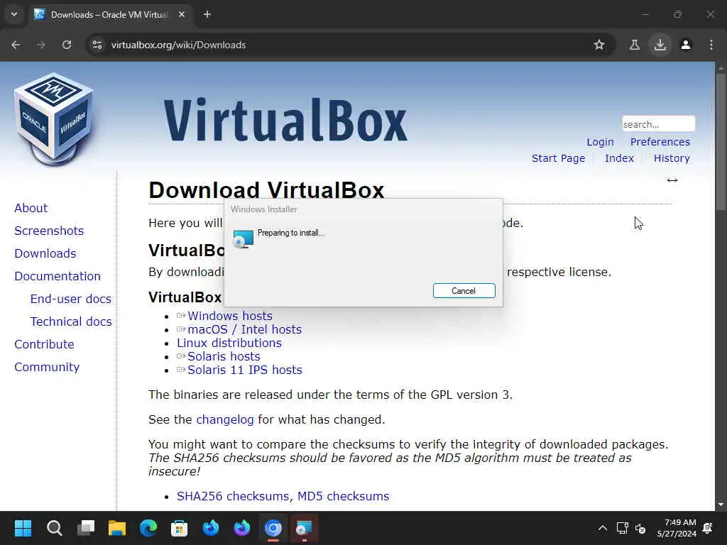727x545 pixels.
Task: Download the Solaris hosts package
Action: point(224,356)
